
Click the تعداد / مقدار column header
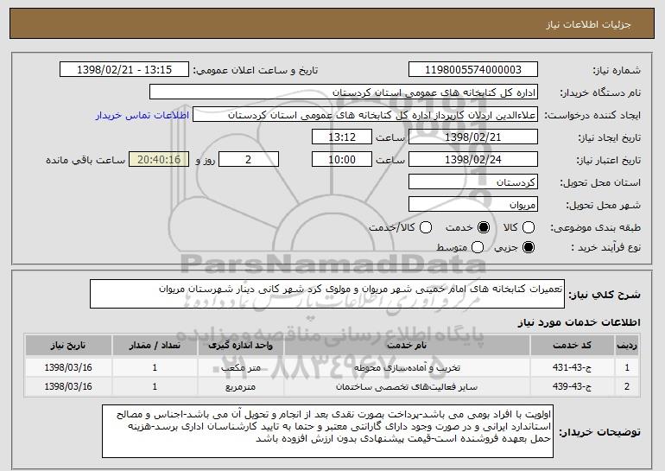[155, 346]
